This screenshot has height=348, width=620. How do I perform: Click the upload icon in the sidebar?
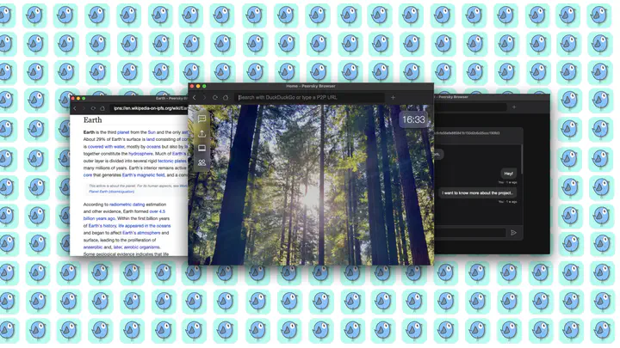pos(201,133)
